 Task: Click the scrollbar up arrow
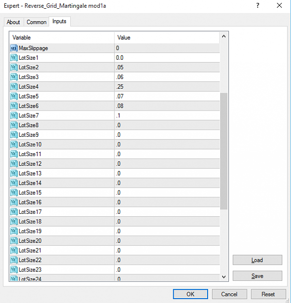coord(224,36)
